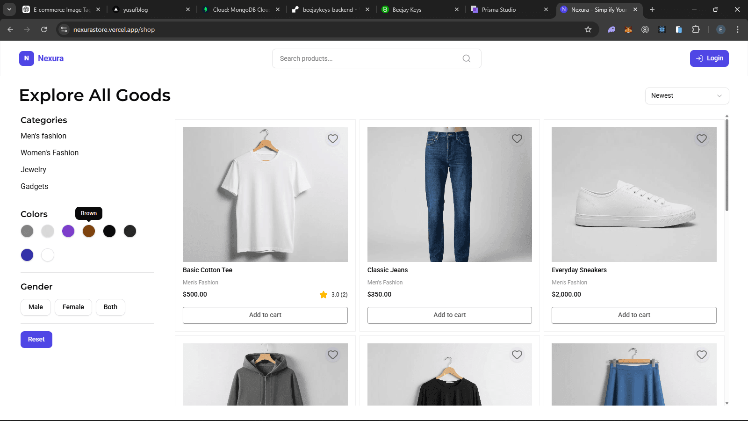Select the Both gender filter
The width and height of the screenshot is (748, 421).
[x=110, y=307]
